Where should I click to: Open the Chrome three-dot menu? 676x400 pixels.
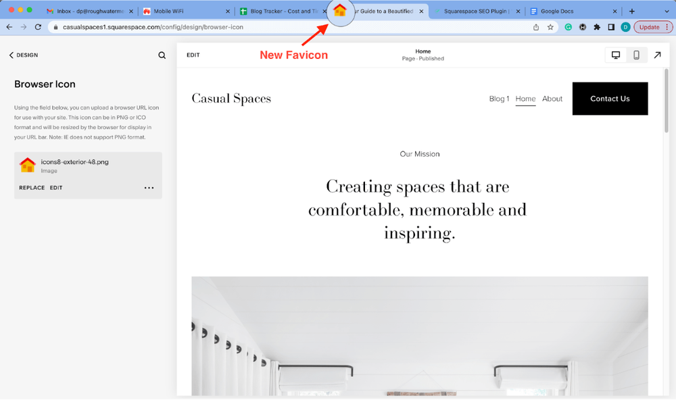(665, 28)
